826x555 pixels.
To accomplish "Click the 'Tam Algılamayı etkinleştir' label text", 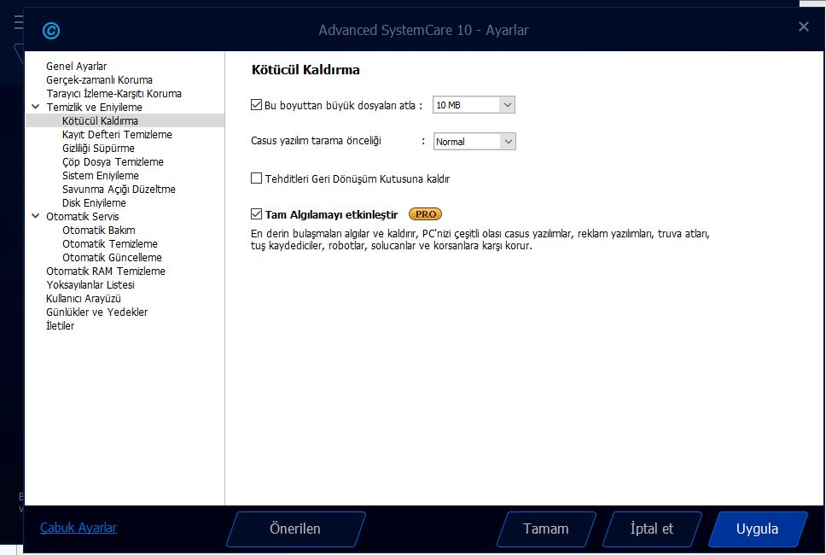I will (331, 214).
